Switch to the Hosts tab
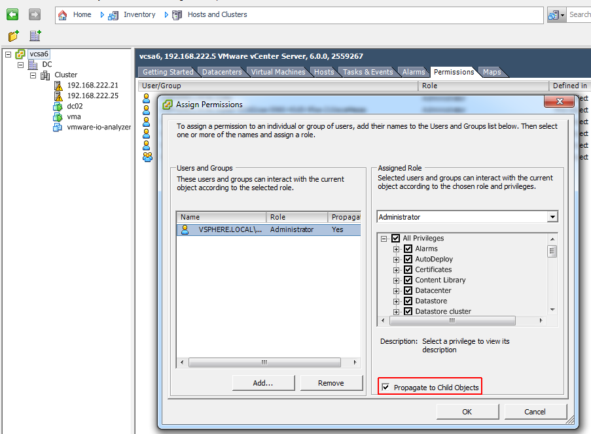Image resolution: width=591 pixels, height=434 pixels. coord(324,72)
